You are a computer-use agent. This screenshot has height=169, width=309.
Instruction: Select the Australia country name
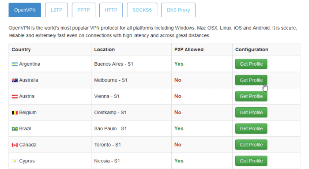pos(29,80)
